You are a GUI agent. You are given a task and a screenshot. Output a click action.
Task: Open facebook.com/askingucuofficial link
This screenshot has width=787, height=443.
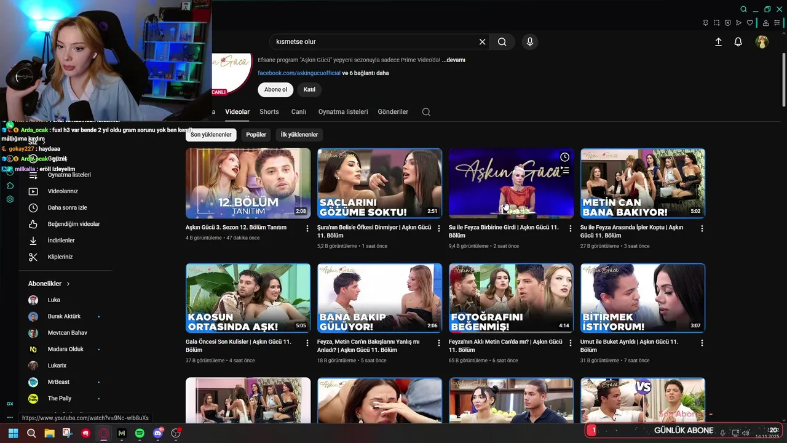point(299,73)
